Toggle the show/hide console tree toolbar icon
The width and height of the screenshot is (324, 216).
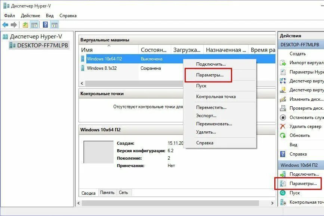[x=34, y=25]
